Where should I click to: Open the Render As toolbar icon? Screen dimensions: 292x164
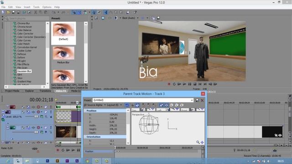click(24, 12)
